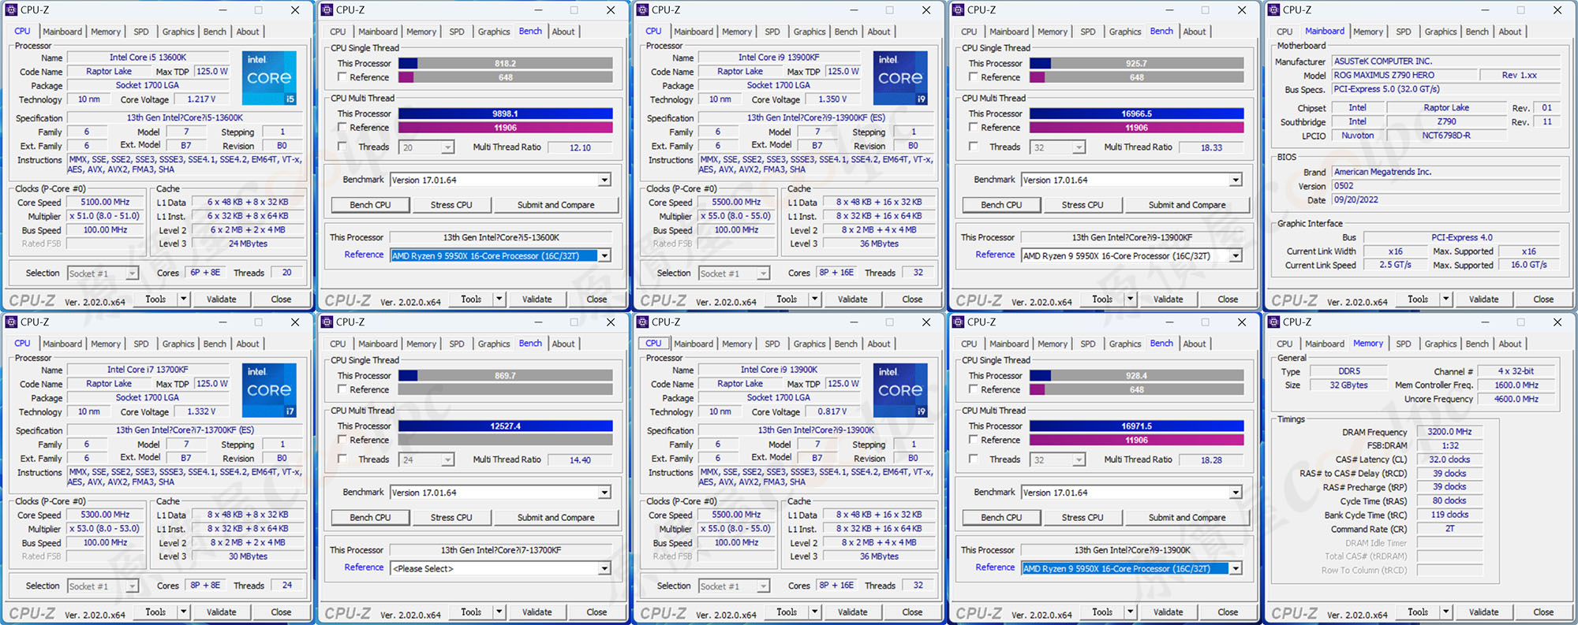
Task: Enable Multi Thread Reference in 13700KF Bench window
Action: (342, 440)
